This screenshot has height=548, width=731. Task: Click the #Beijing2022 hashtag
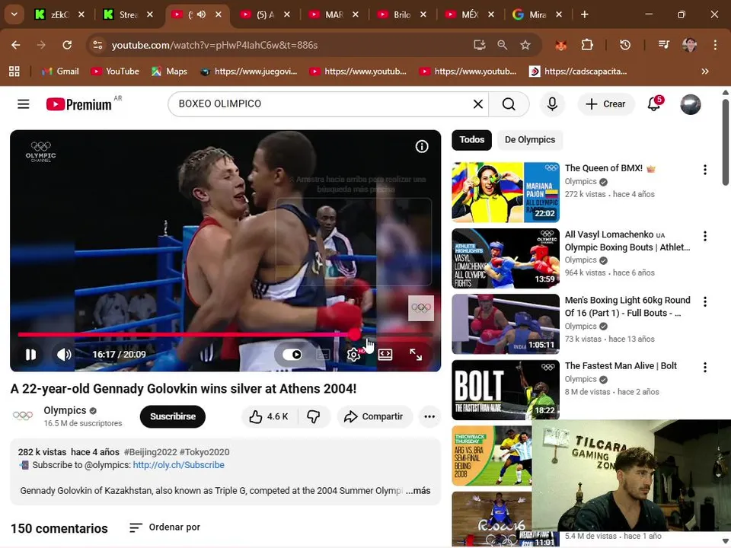pyautogui.click(x=150, y=452)
